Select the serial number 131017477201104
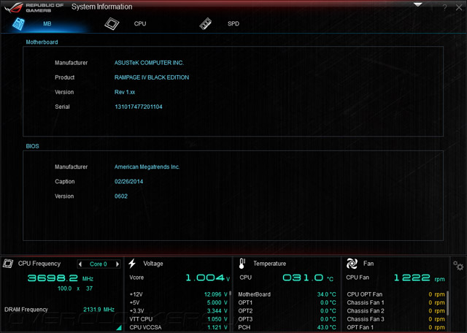Screen dimensions: 467x333 pos(139,107)
